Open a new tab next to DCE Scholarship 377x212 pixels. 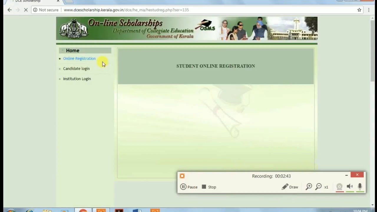pyautogui.click(x=69, y=1)
